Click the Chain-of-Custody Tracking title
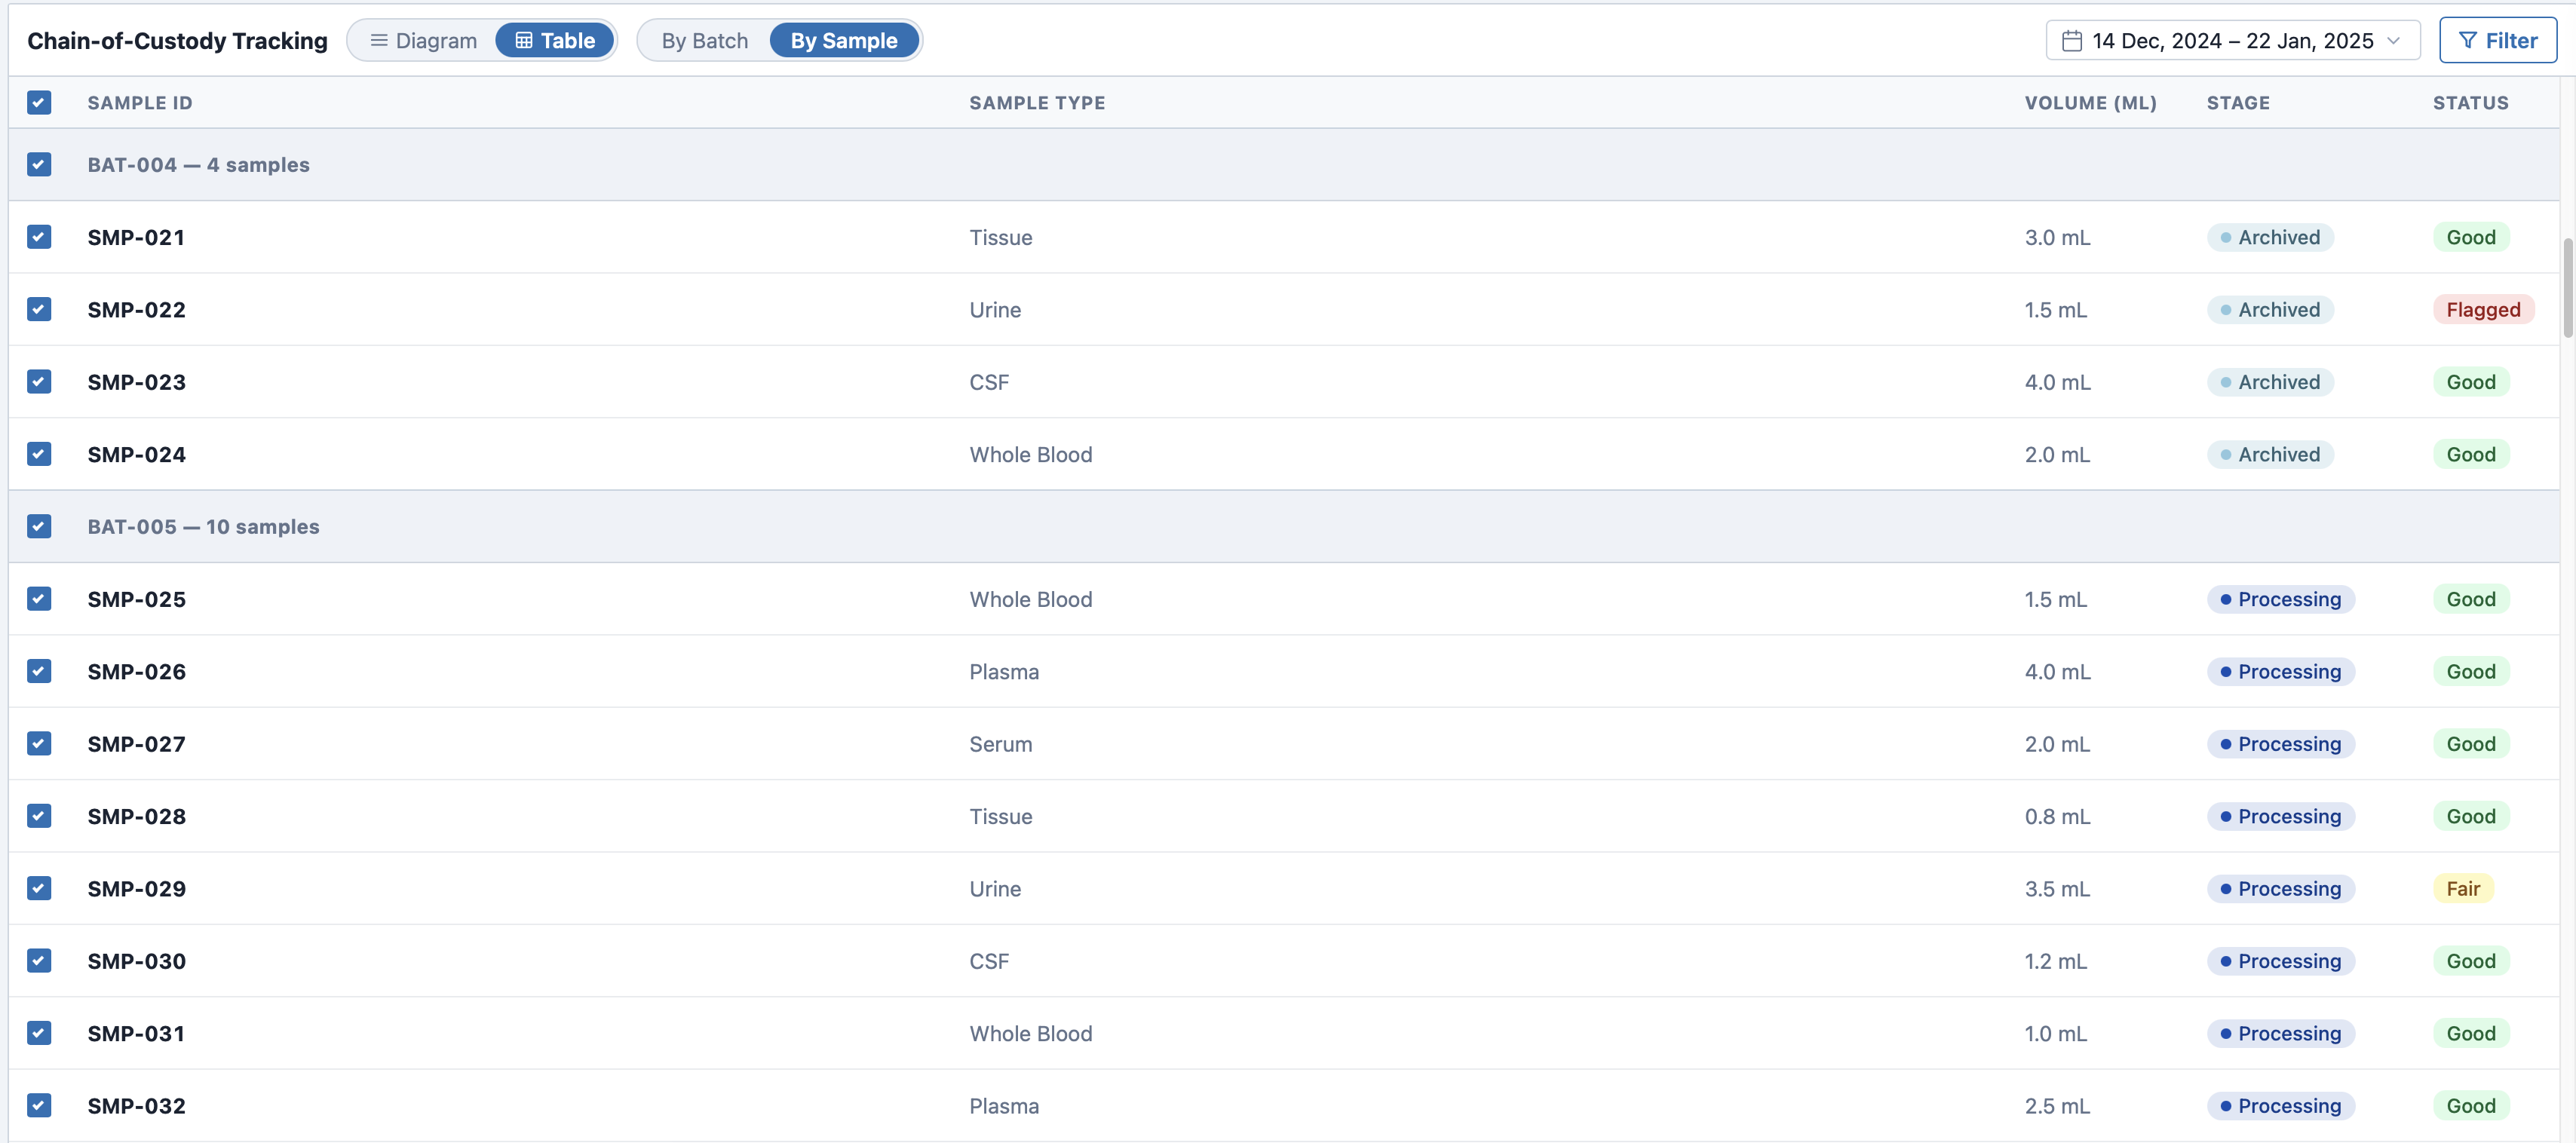 coord(177,41)
